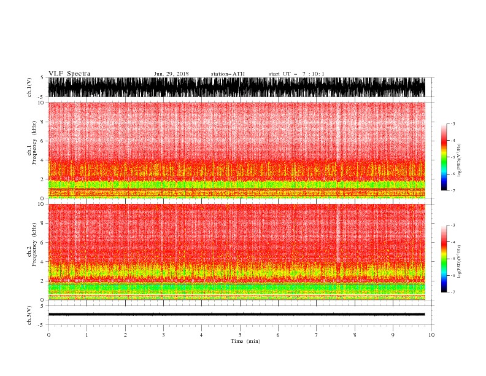The image size is (486, 376).
Task: Click the ch.1 Frequency (kHz) axis label
Action: 32,143
